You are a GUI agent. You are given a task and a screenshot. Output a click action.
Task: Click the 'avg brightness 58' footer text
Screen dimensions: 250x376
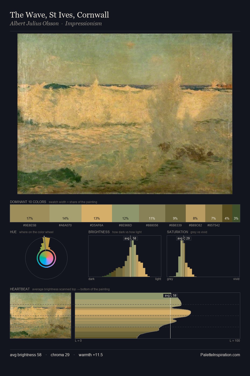pos(26,355)
